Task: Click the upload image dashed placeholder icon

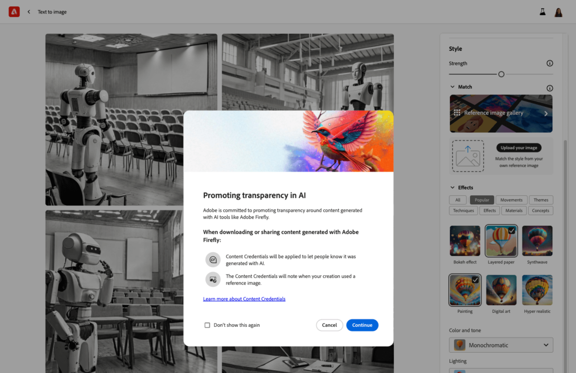Action: pyautogui.click(x=467, y=156)
